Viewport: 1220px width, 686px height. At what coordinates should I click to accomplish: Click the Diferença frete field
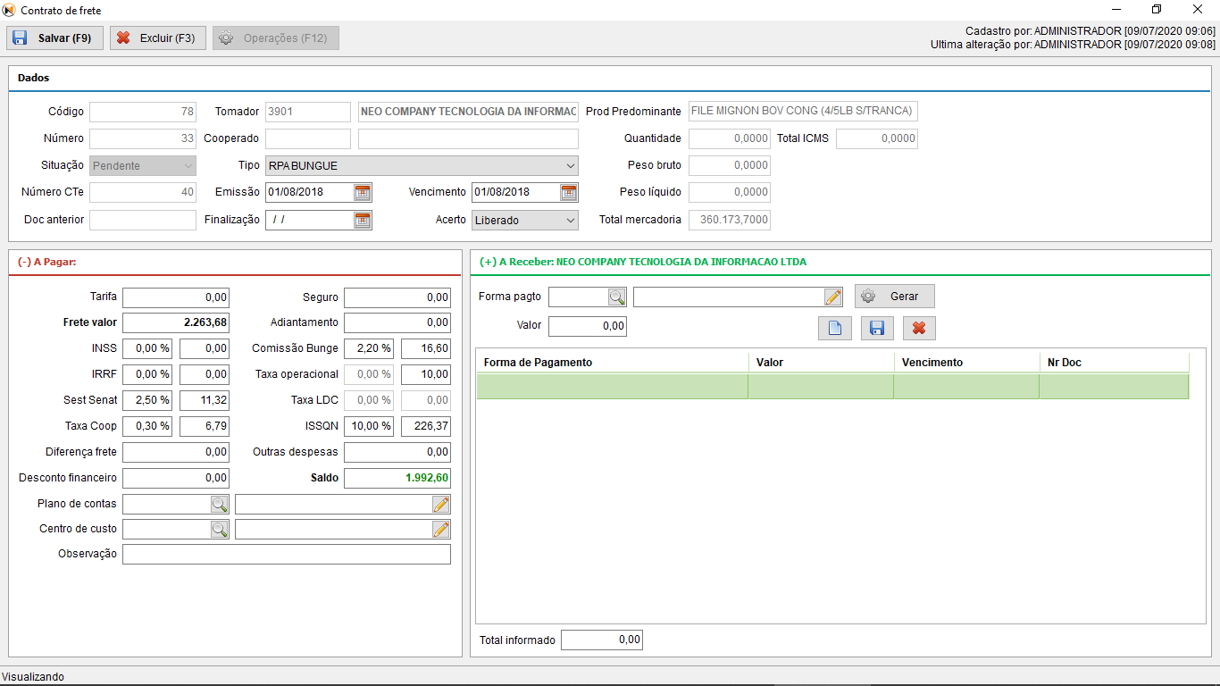tap(176, 452)
